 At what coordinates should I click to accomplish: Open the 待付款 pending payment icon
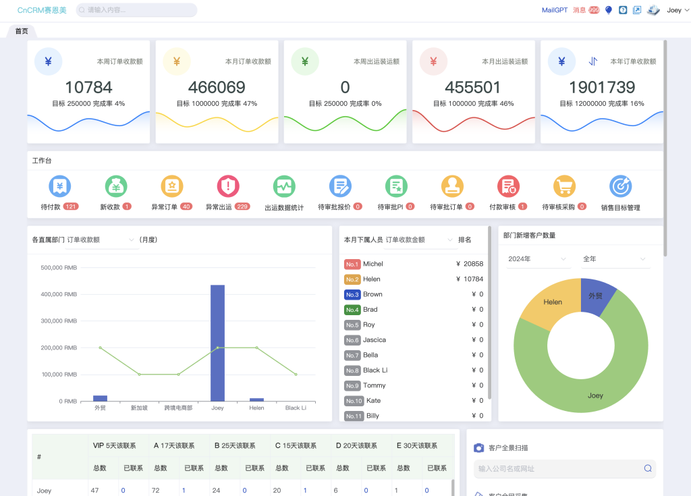point(59,186)
